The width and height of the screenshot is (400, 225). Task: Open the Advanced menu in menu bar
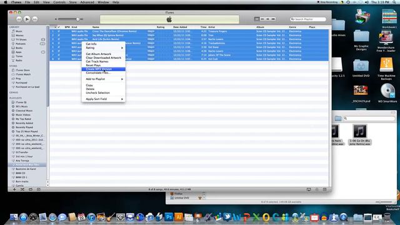[x=87, y=2]
